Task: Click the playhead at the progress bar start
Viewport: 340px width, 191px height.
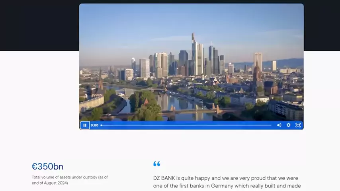Action: [x=101, y=125]
